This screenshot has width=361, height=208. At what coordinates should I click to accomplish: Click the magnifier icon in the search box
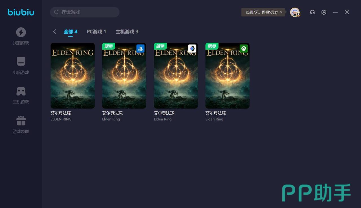[56, 12]
